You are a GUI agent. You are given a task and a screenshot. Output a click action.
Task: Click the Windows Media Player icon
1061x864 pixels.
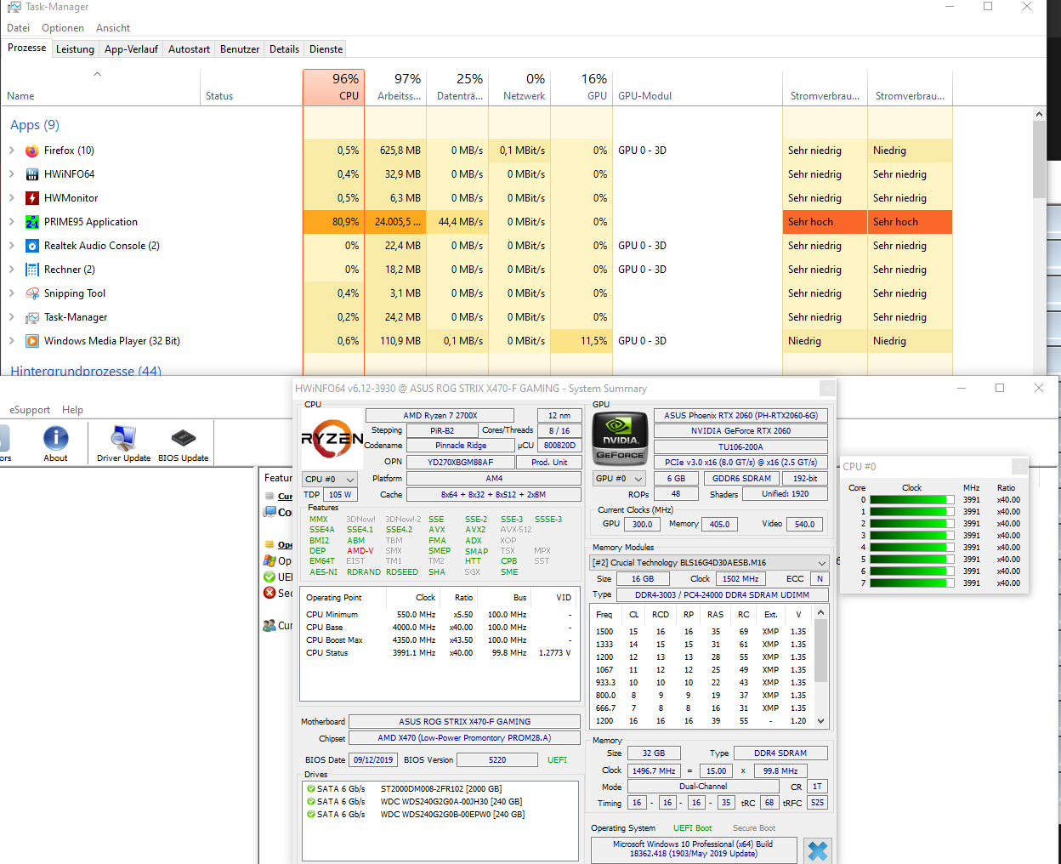(32, 341)
